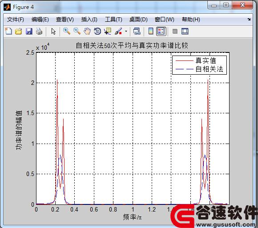Viewport: 258px width, 228px height.
Task: Enable the Data Cursor tool
Action: click(108, 31)
